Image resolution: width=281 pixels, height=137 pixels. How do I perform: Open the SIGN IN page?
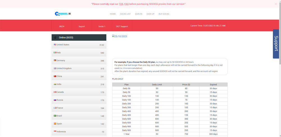139,14
